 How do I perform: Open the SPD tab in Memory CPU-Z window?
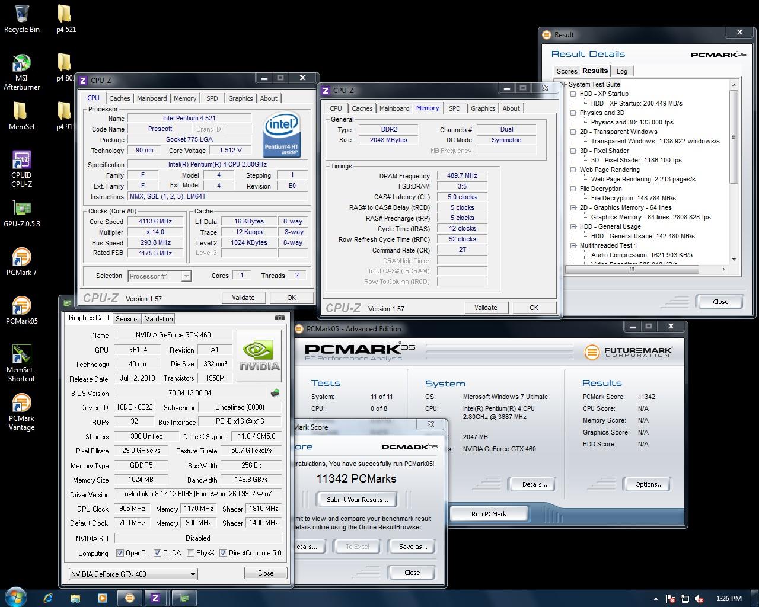[454, 108]
